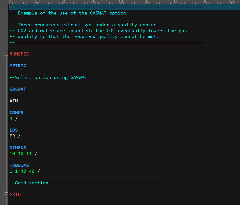Click the '10 10 11 /' values line
This screenshot has height=205, width=240.
tap(23, 154)
